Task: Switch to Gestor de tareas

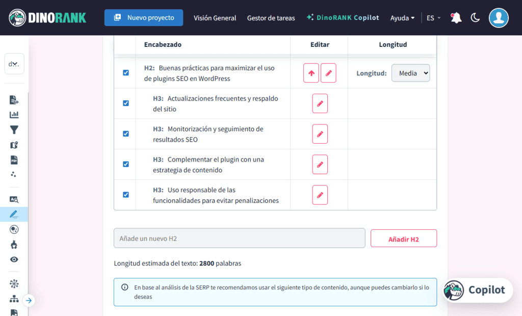Action: (271, 18)
